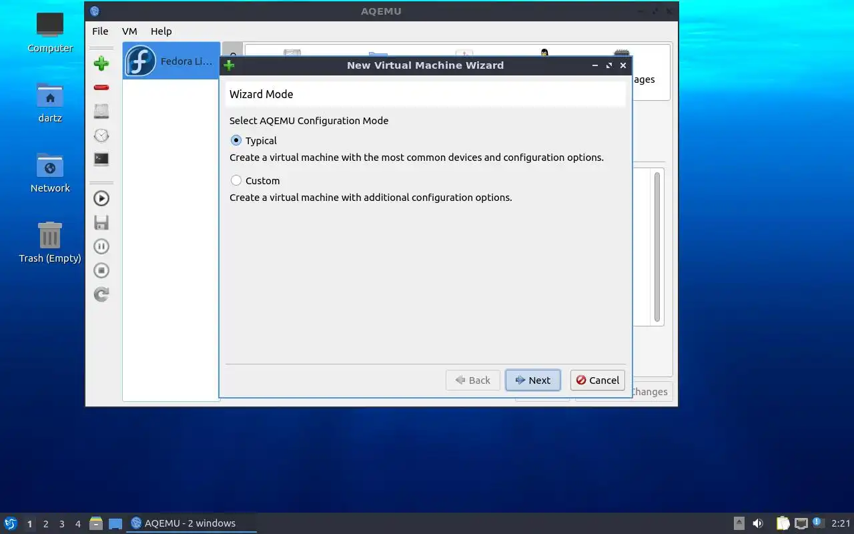Click the 2:21 clock in the taskbar
Image resolution: width=854 pixels, height=534 pixels.
841,524
